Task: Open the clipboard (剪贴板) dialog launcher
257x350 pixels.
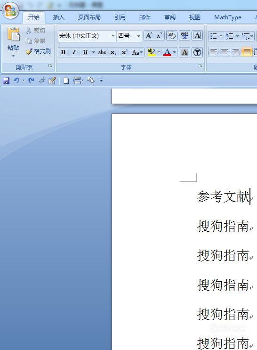Action: [50, 66]
